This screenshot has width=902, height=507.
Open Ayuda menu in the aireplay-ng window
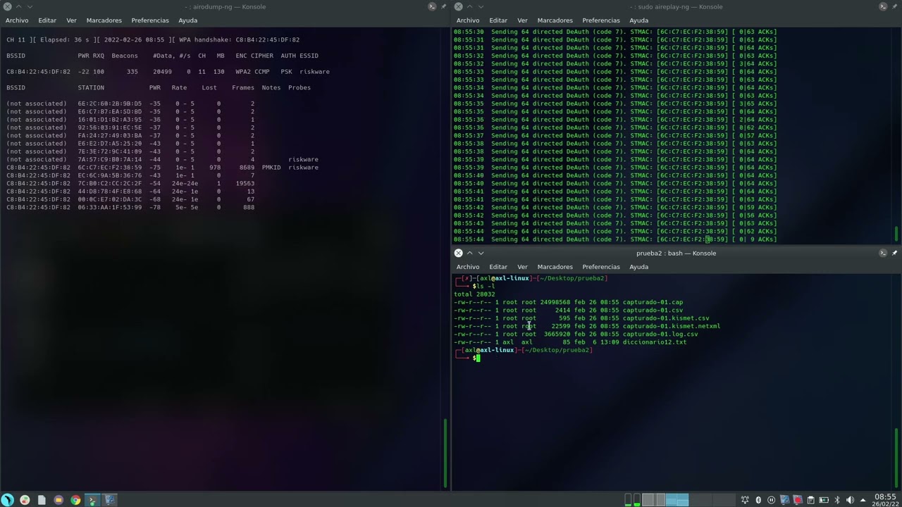(638, 20)
